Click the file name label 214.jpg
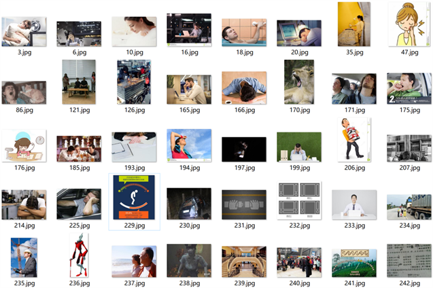The image size is (433, 288). click(24, 226)
